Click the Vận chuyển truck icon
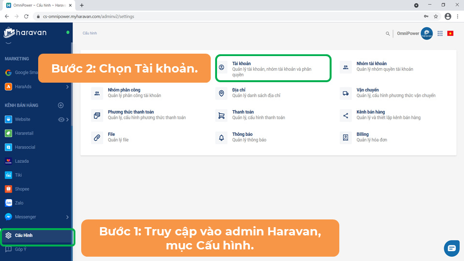 (x=346, y=93)
